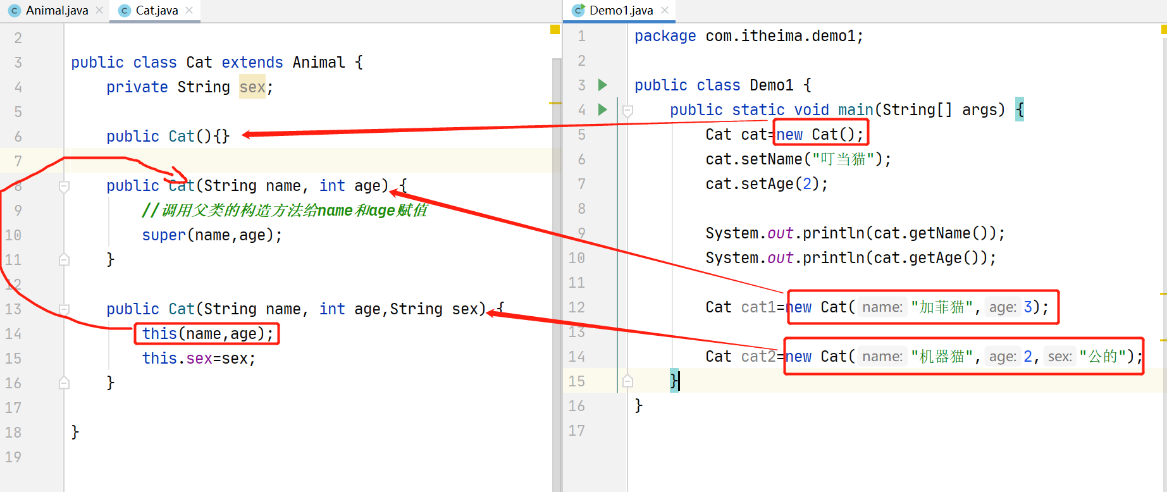Open Cat.java inspection warning indicator
This screenshot has height=492, width=1167.
pyautogui.click(x=555, y=30)
